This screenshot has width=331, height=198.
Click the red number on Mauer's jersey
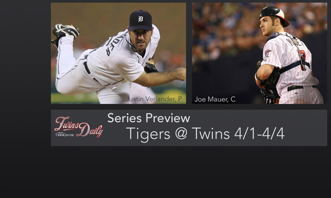coord(303,61)
